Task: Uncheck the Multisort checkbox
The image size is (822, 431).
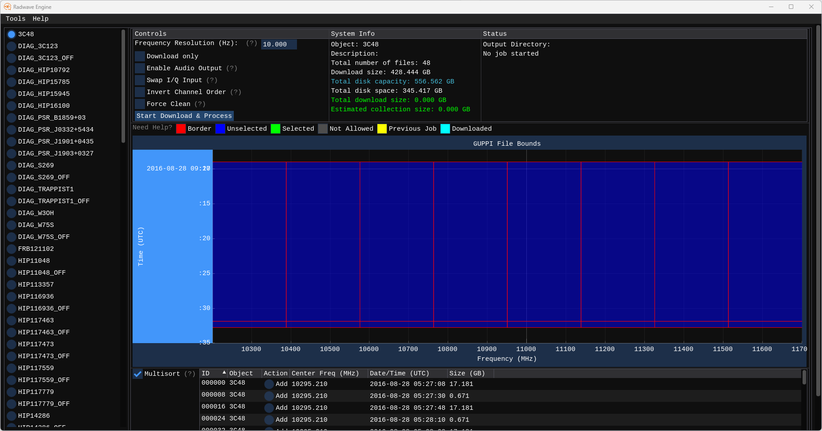Action: pyautogui.click(x=138, y=374)
